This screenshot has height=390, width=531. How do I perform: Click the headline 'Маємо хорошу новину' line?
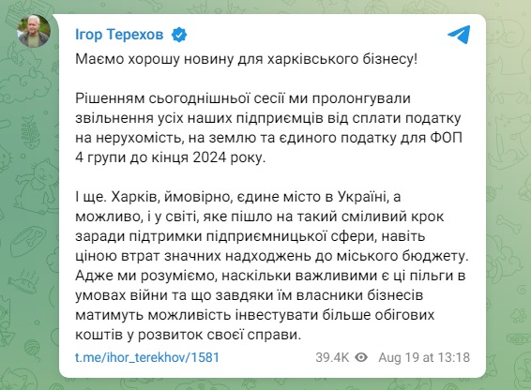246,59
